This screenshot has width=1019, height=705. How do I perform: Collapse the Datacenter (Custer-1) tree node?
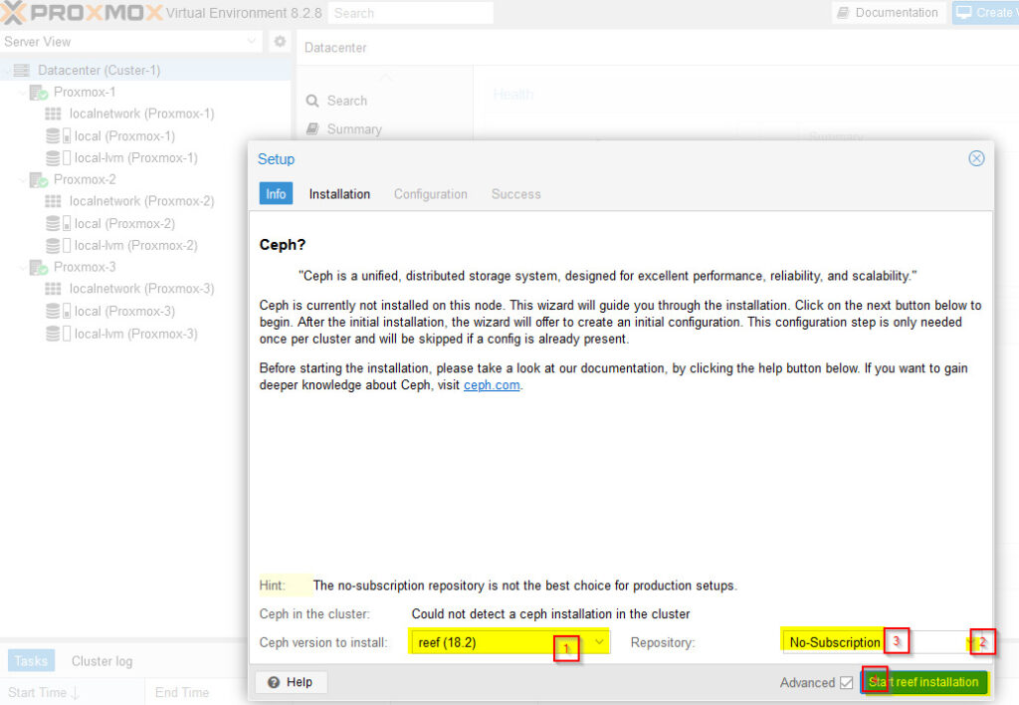[x=7, y=71]
